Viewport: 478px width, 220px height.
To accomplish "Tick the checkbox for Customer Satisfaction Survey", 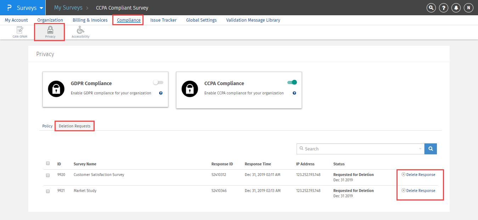I will coord(48,175).
